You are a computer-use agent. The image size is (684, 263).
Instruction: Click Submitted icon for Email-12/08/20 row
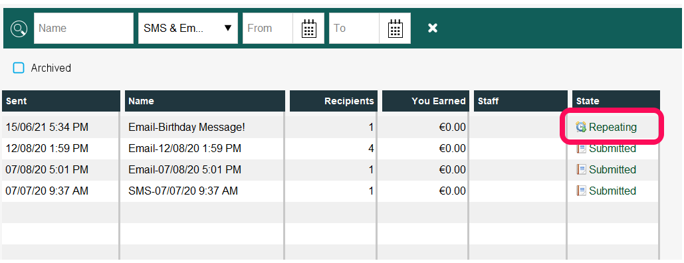581,149
